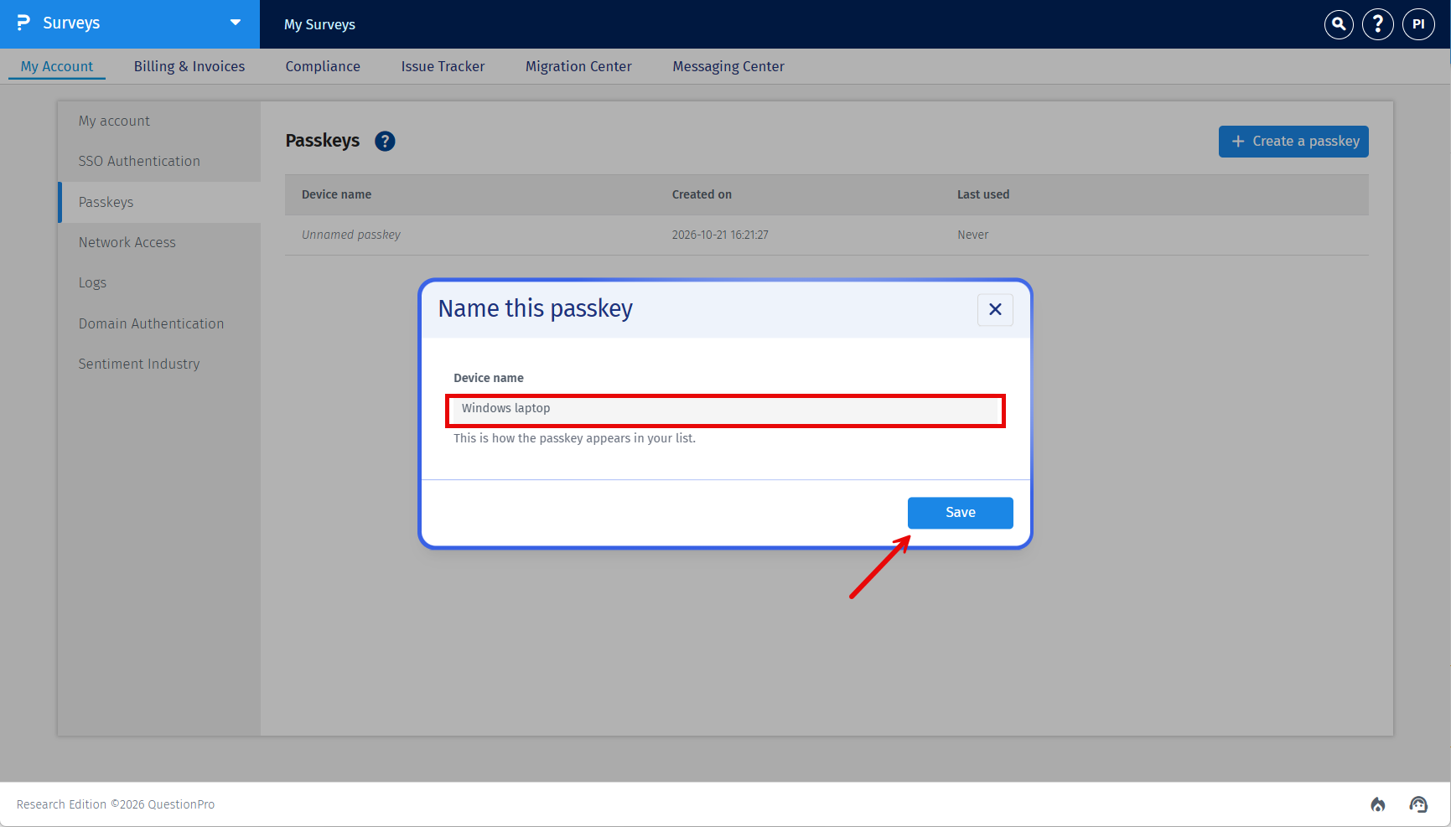
Task: Click Create a passkey button
Action: tap(1293, 142)
